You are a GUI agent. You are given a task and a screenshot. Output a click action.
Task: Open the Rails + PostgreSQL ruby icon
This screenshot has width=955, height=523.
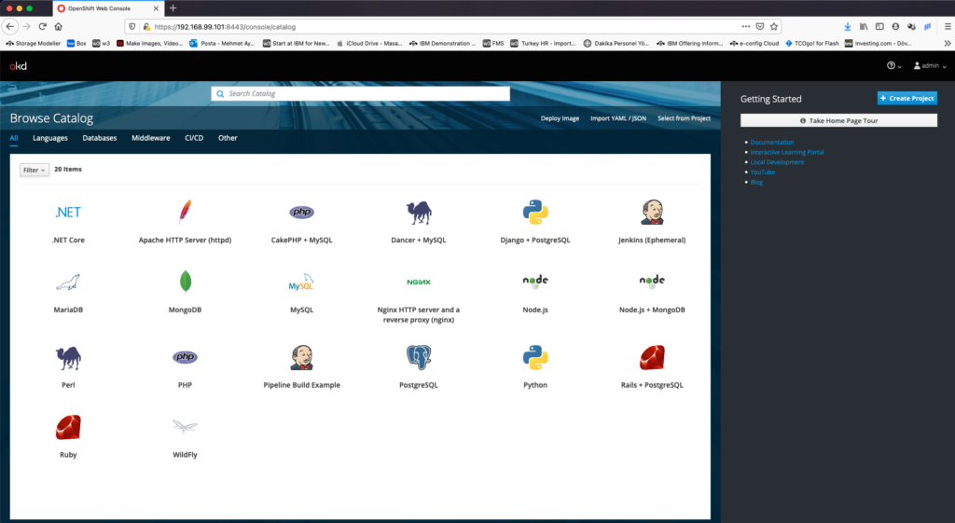click(x=652, y=357)
